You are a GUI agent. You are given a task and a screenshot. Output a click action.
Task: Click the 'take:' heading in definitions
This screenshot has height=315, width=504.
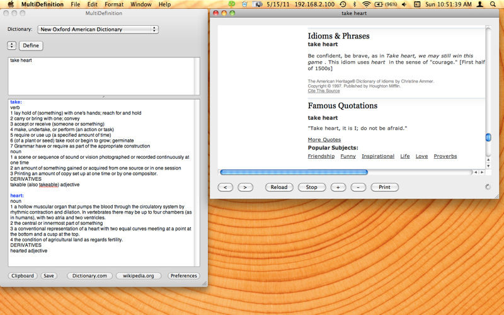click(16, 102)
